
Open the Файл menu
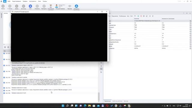pos(9,1)
